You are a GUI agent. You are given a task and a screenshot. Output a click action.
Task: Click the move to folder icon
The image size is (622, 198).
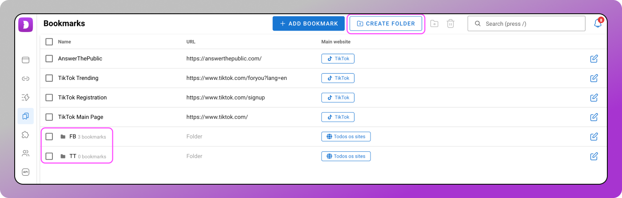click(435, 24)
